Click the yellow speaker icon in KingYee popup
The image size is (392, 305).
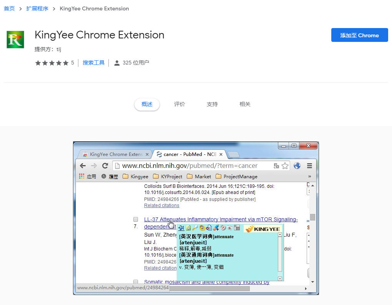coord(202,227)
